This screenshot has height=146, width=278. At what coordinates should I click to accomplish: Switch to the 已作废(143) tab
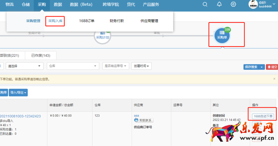click(41, 55)
